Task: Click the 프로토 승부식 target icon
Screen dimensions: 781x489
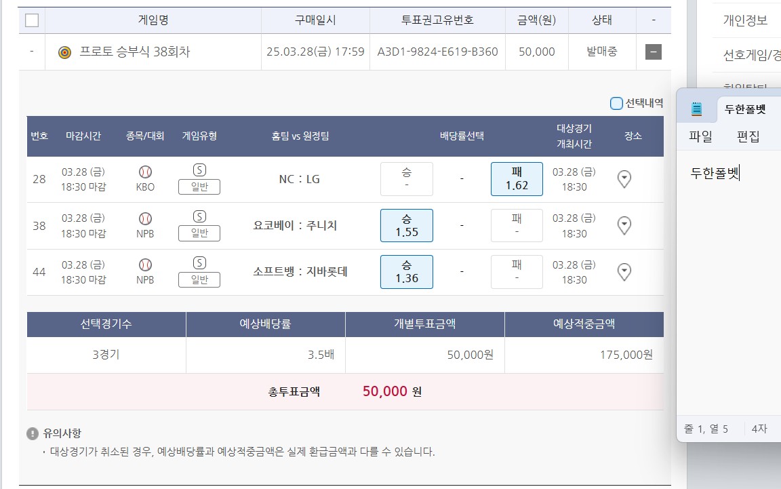Action: 64,52
